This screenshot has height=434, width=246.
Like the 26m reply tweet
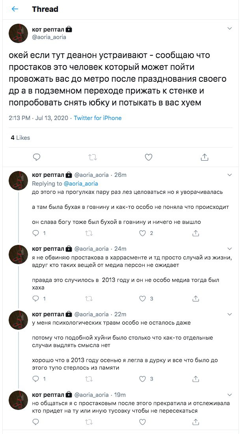144,233
